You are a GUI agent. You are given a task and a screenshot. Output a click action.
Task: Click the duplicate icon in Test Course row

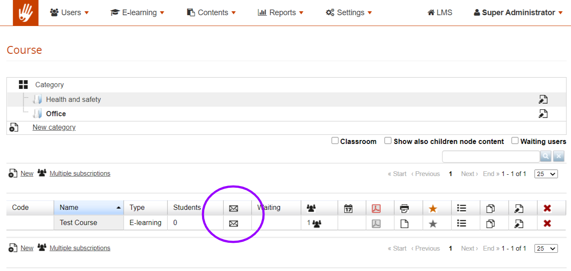[x=490, y=223]
